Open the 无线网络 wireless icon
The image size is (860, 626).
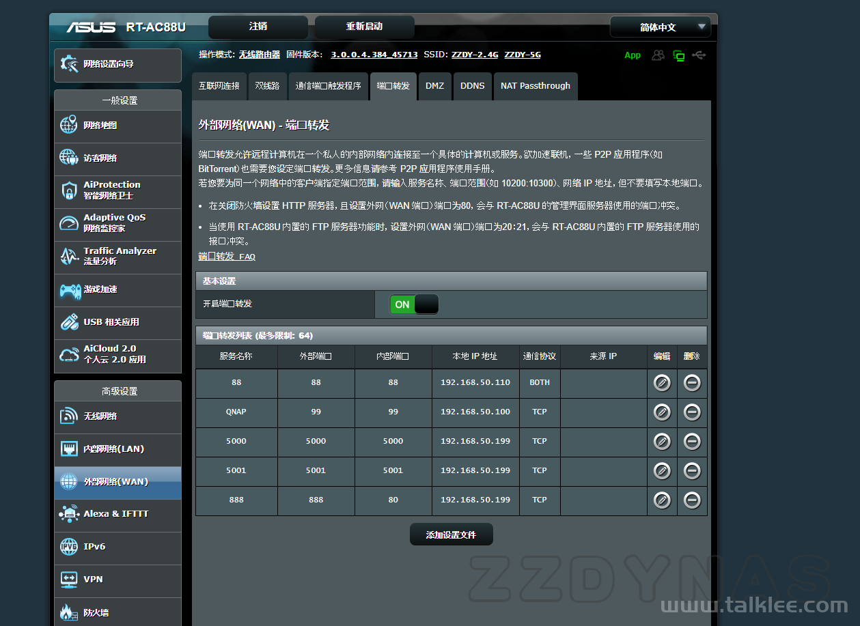tap(69, 416)
